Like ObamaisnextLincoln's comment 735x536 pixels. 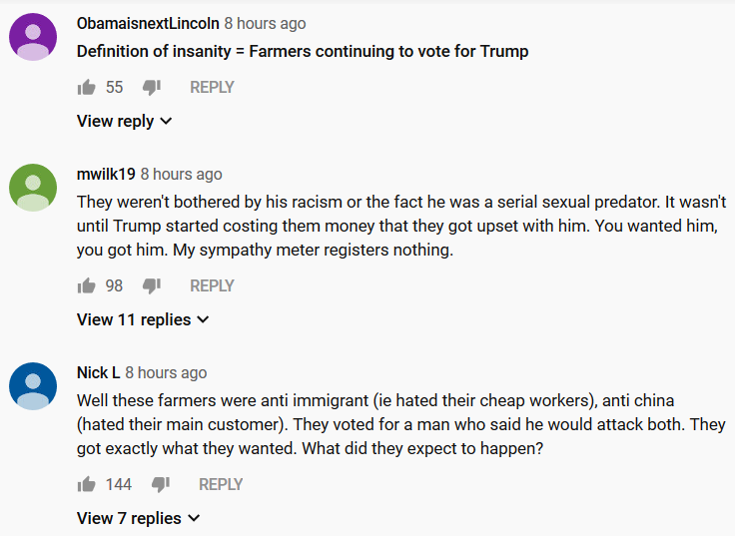(86, 87)
